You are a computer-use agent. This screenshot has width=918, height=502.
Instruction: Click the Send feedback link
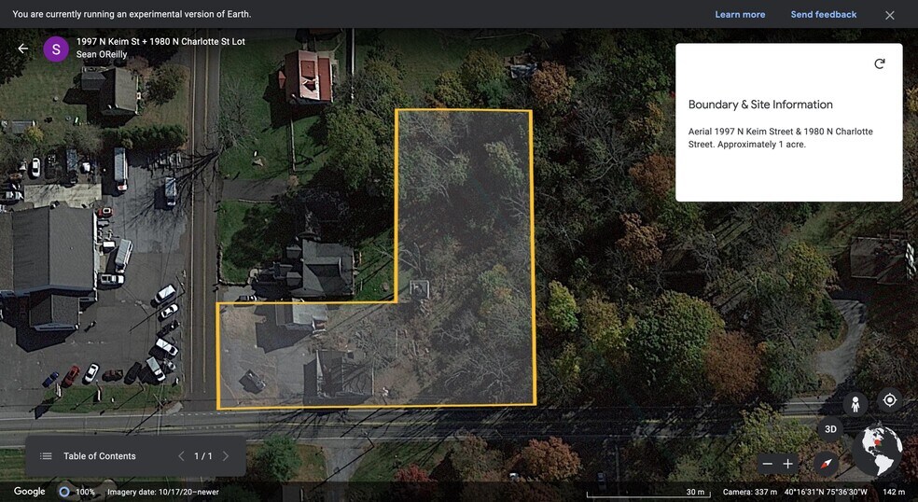point(823,15)
